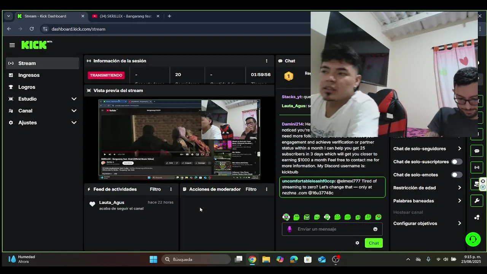487x274 pixels.
Task: Click the gold number 1 badge in chat
Action: click(288, 76)
